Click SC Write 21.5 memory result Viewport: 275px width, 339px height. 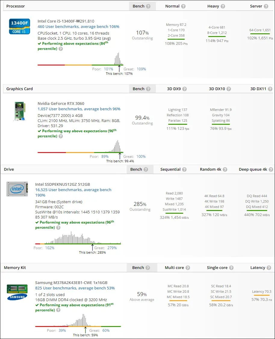(221, 292)
